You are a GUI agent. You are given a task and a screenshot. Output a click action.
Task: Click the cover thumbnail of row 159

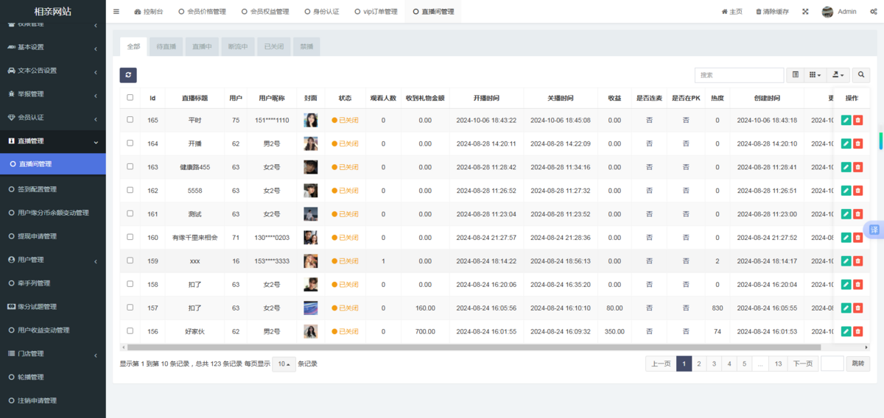coord(311,261)
